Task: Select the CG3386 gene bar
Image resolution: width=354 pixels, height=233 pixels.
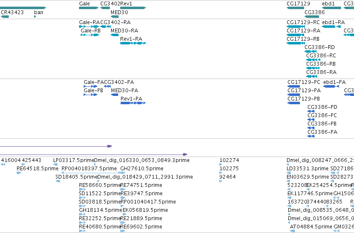Action: 312,17
